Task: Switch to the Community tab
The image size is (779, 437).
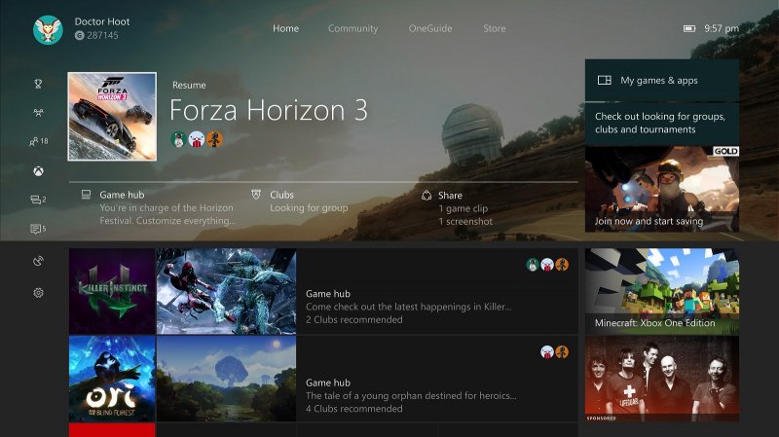Action: [352, 29]
